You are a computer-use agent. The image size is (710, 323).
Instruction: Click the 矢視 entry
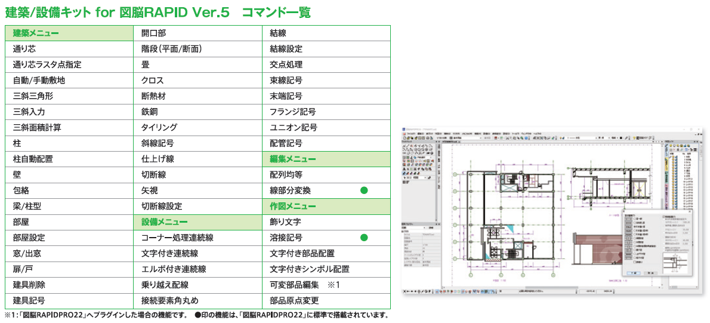pyautogui.click(x=197, y=190)
